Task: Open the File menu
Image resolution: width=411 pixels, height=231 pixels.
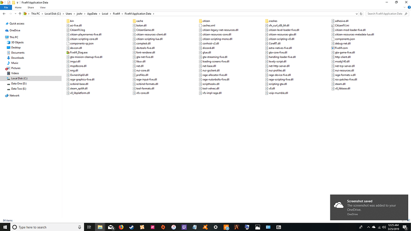Action: [x=6, y=7]
